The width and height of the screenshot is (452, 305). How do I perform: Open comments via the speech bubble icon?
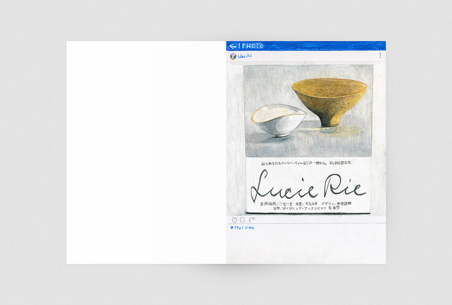[x=243, y=220]
